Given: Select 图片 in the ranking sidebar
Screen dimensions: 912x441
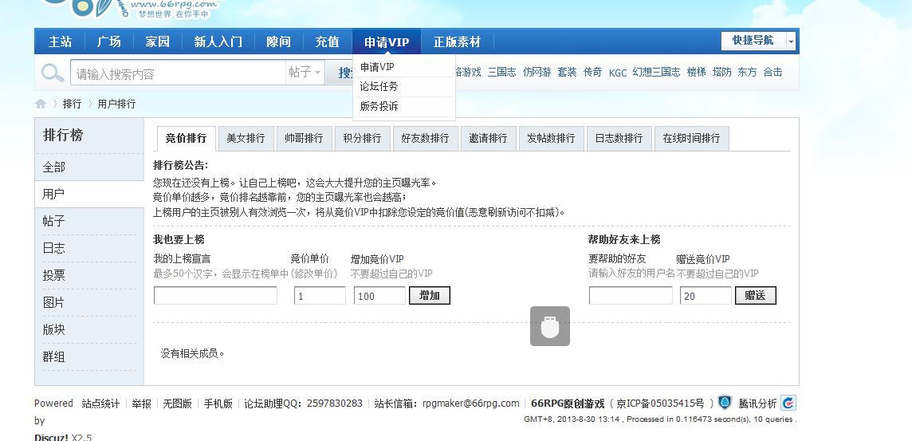Looking at the screenshot, I should pos(89,302).
